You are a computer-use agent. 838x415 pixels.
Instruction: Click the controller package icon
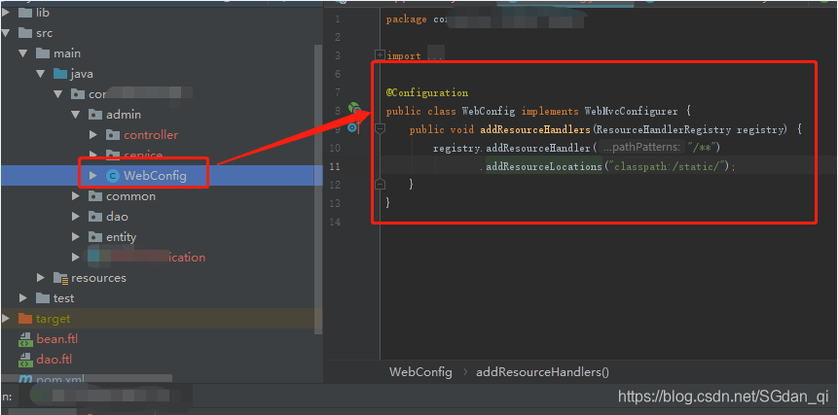point(113,134)
